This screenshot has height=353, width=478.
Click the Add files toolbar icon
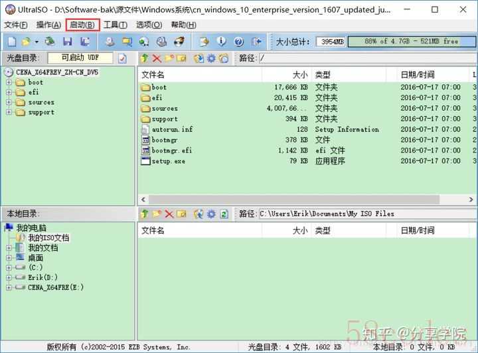pos(204,42)
